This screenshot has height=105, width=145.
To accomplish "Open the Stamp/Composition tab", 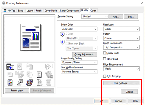I will [x=69, y=11].
